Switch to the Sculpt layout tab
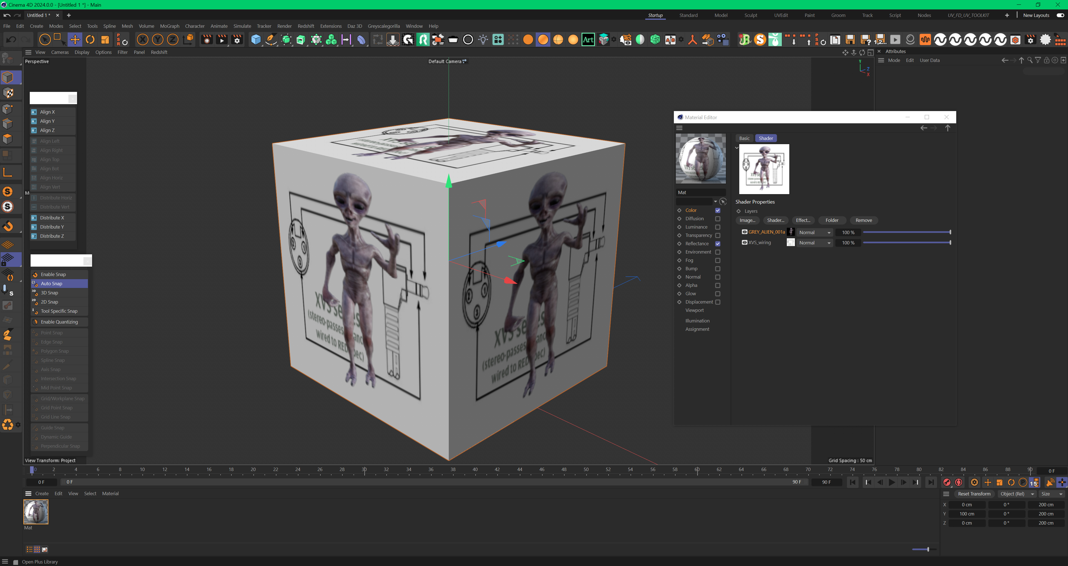The width and height of the screenshot is (1068, 566). (x=750, y=15)
